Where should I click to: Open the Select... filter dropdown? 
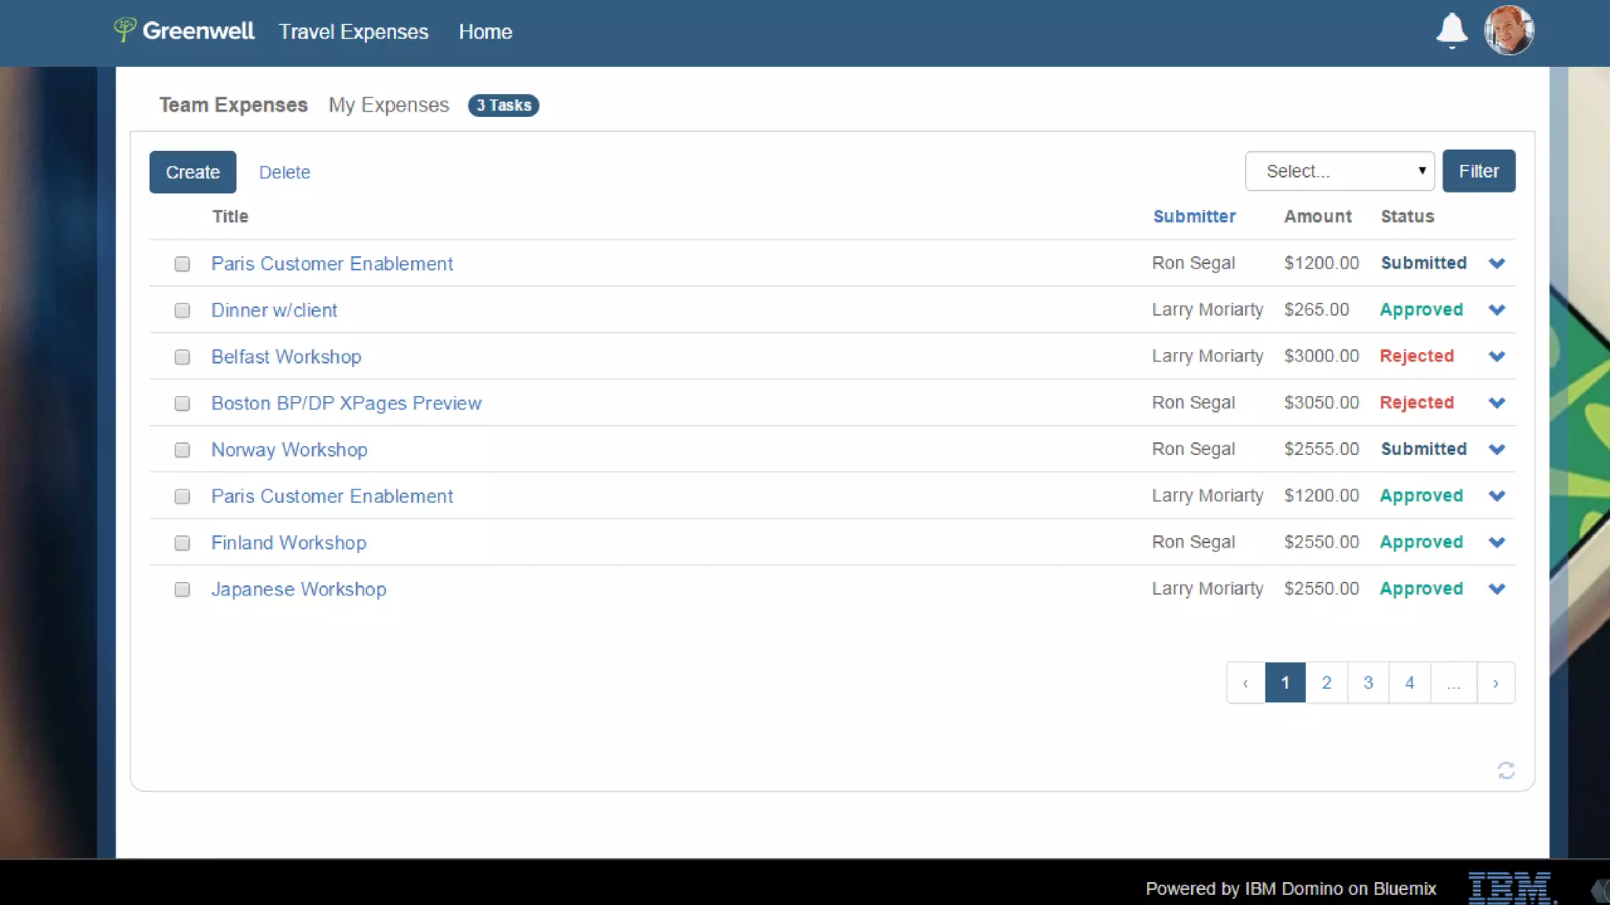(x=1340, y=170)
